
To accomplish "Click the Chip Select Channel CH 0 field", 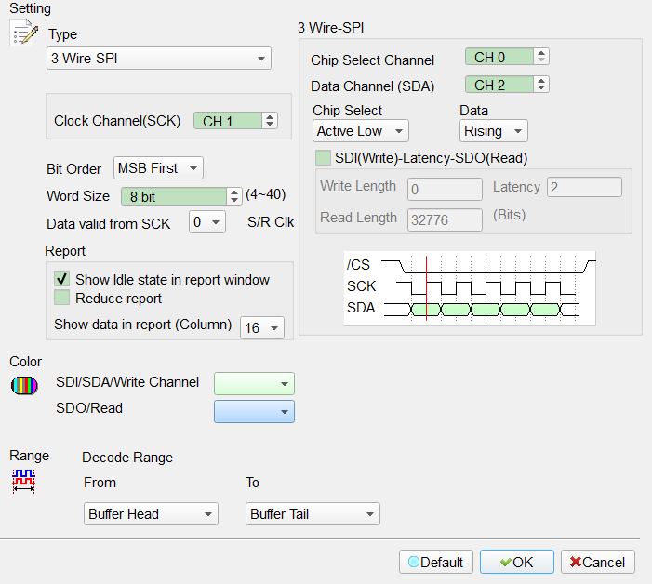I will (499, 57).
